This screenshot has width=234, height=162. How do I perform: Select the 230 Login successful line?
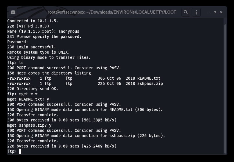(31, 47)
